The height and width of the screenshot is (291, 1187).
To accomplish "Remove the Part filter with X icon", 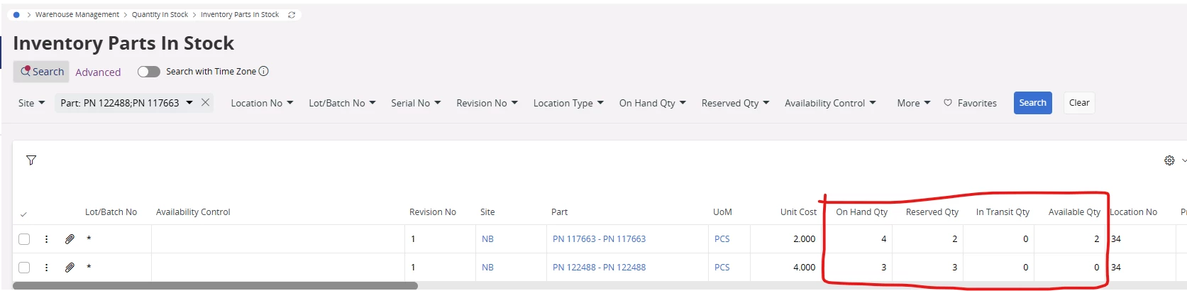I will point(205,102).
